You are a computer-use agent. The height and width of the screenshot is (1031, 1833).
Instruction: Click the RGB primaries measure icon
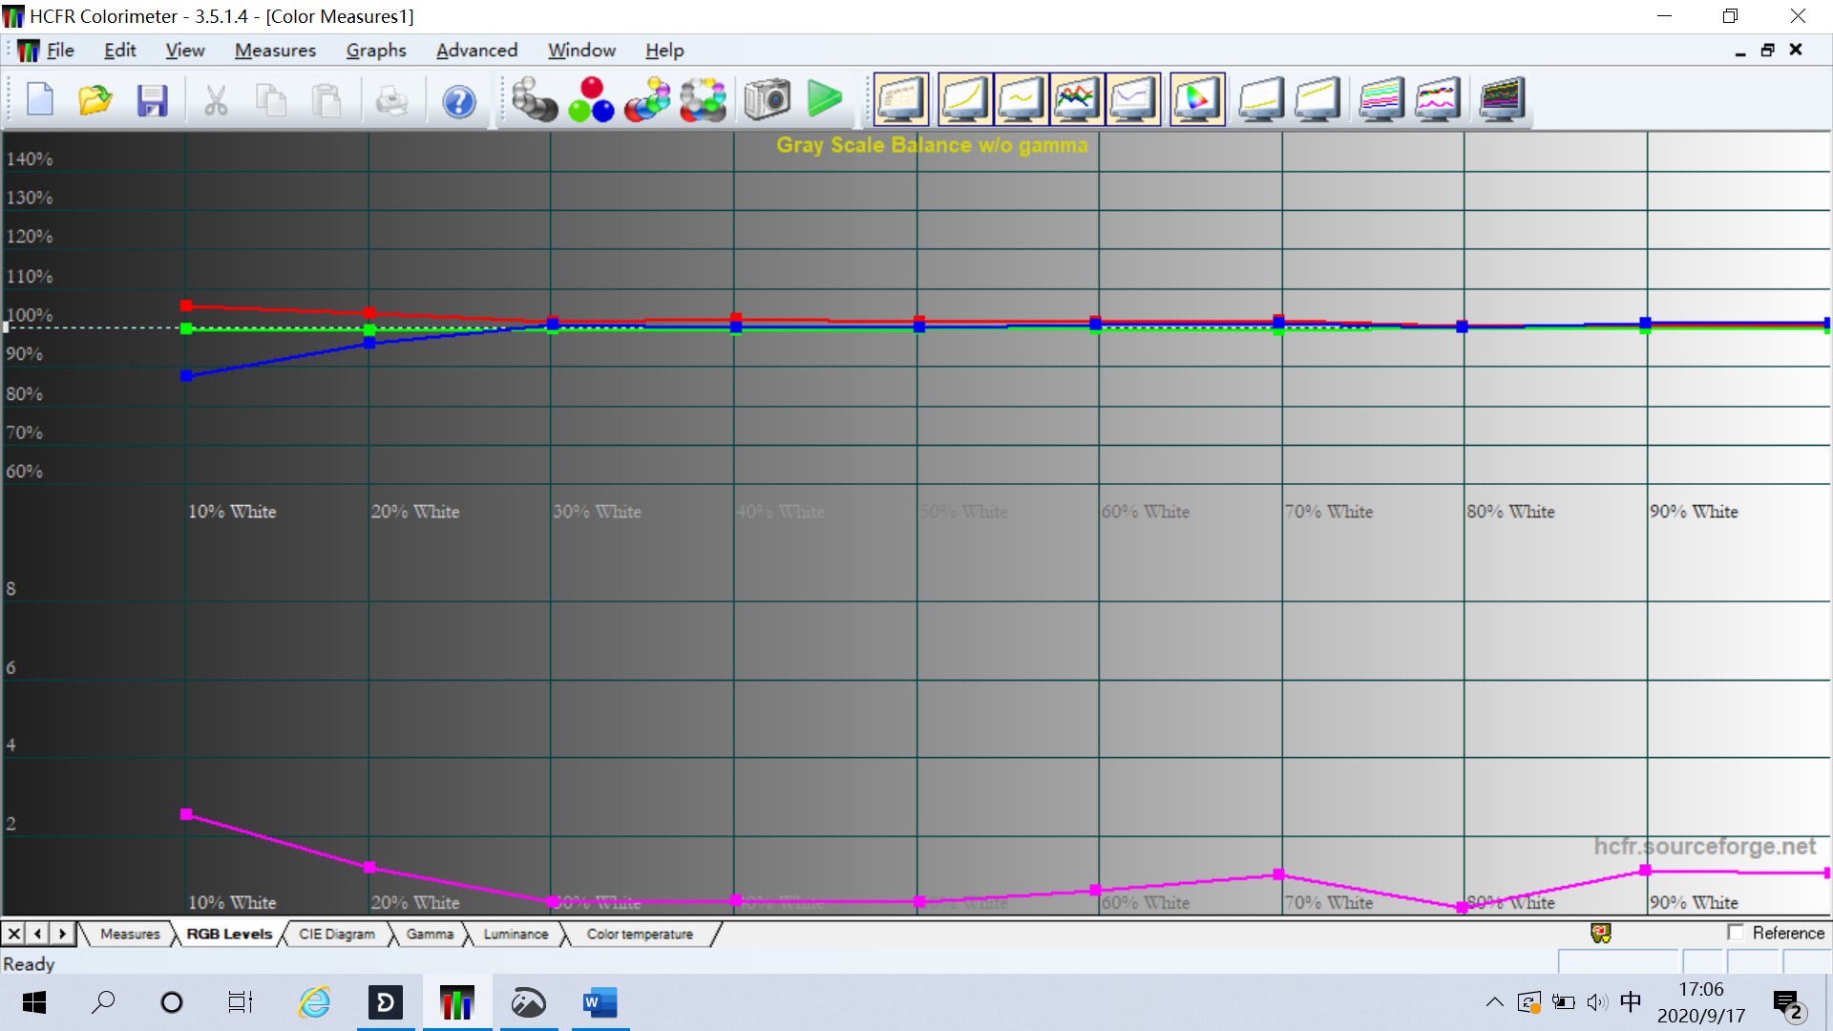pyautogui.click(x=591, y=99)
